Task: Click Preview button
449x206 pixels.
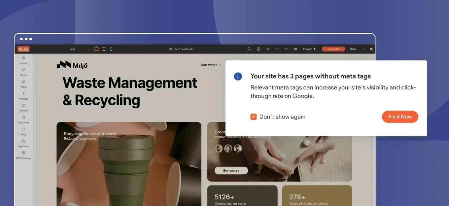Action: point(309,49)
